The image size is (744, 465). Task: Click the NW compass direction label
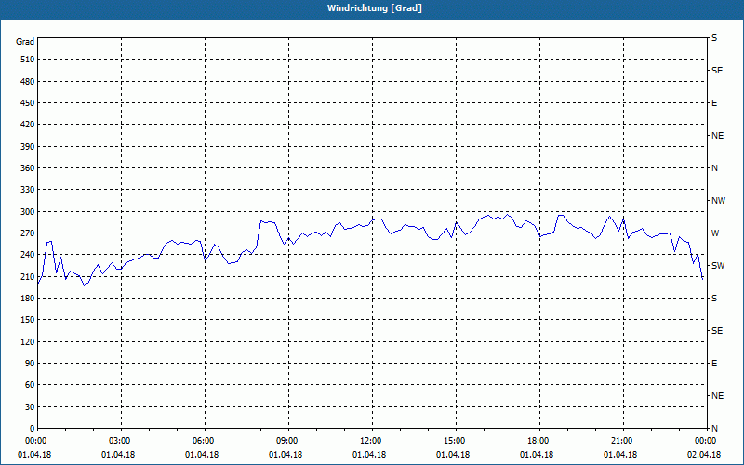click(718, 201)
